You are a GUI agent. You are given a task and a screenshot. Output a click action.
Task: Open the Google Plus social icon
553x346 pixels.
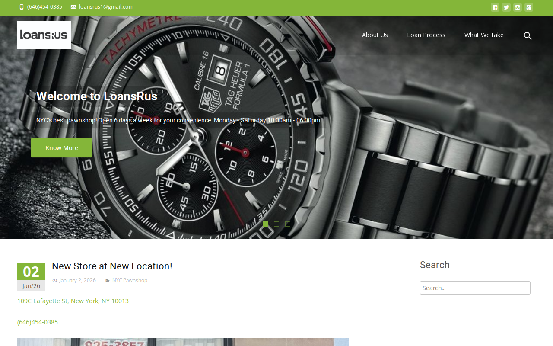pyautogui.click(x=529, y=7)
